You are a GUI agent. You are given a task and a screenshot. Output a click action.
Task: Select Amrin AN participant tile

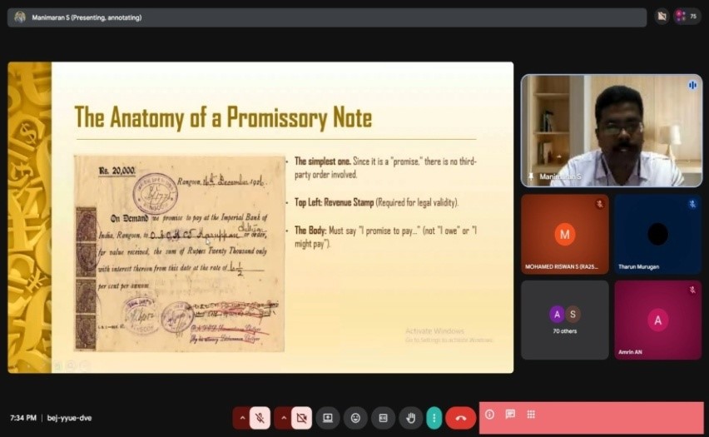point(658,320)
